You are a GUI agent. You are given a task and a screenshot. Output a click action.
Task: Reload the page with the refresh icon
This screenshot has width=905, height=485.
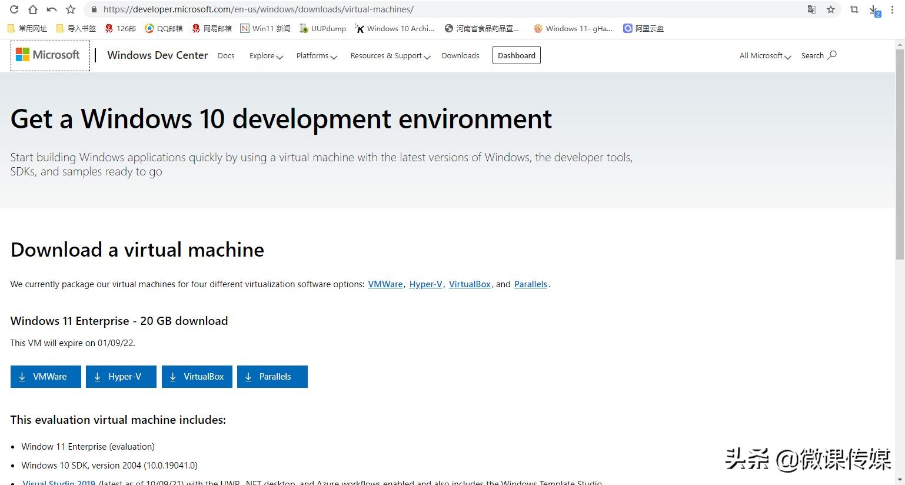point(14,9)
